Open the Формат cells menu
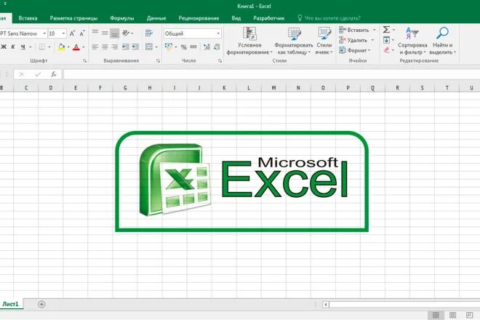This screenshot has width=480, height=320. (355, 50)
